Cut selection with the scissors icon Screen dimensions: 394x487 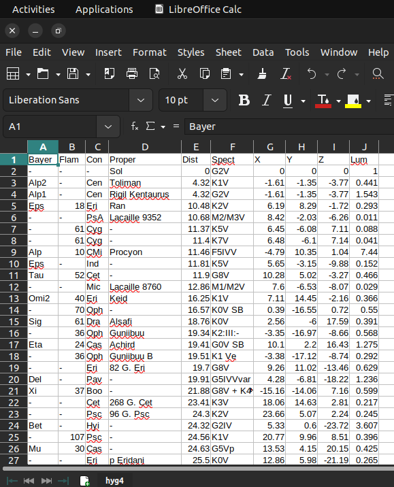click(182, 74)
